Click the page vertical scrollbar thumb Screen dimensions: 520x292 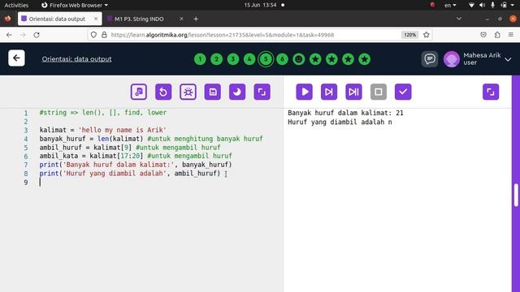516,195
